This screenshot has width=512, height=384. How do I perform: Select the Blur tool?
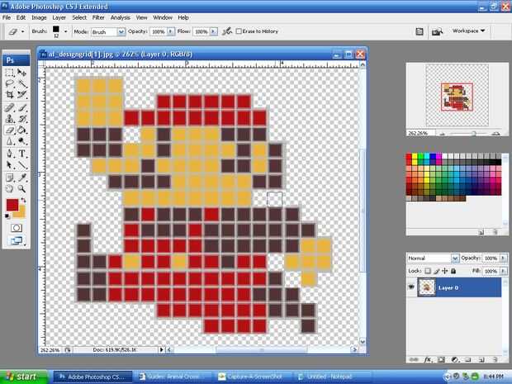click(x=10, y=141)
